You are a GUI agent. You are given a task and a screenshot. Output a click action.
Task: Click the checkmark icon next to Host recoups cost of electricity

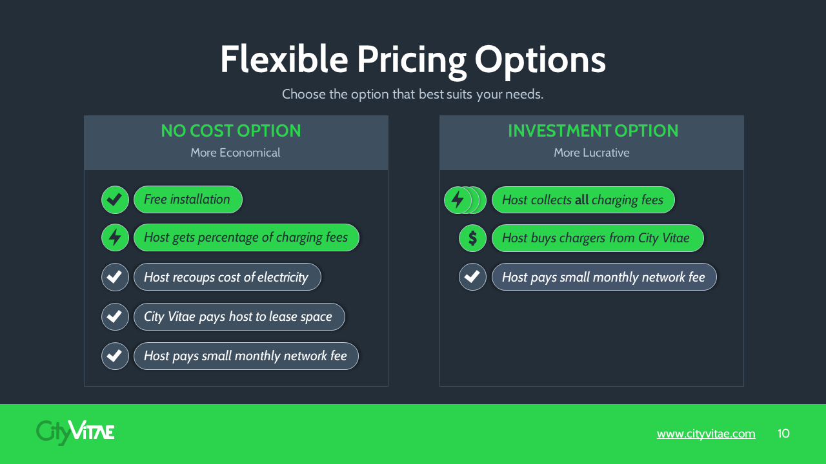pyautogui.click(x=115, y=277)
